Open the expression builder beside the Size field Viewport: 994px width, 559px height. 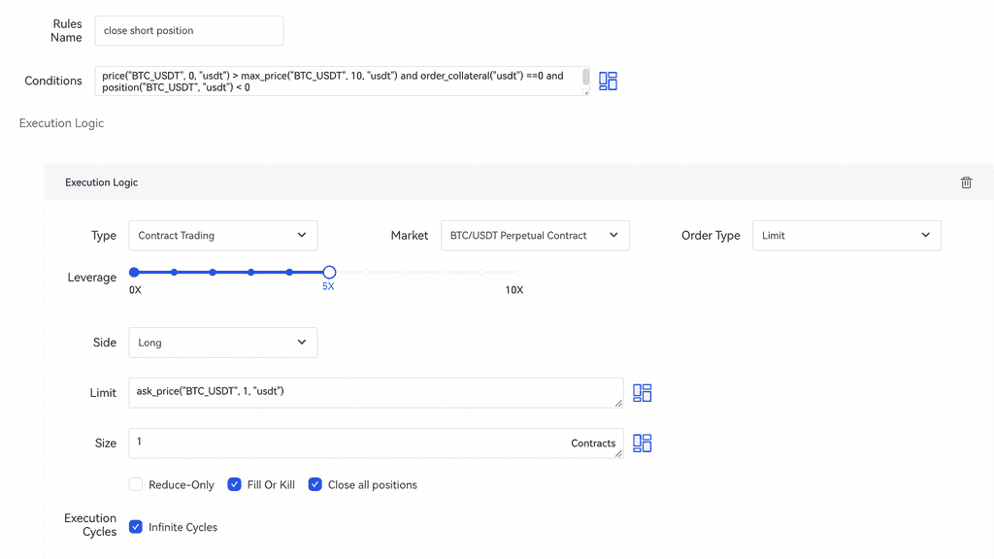[642, 444]
